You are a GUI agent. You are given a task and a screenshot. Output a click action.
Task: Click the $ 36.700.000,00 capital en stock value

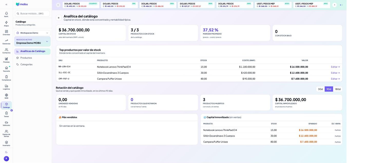point(74,30)
